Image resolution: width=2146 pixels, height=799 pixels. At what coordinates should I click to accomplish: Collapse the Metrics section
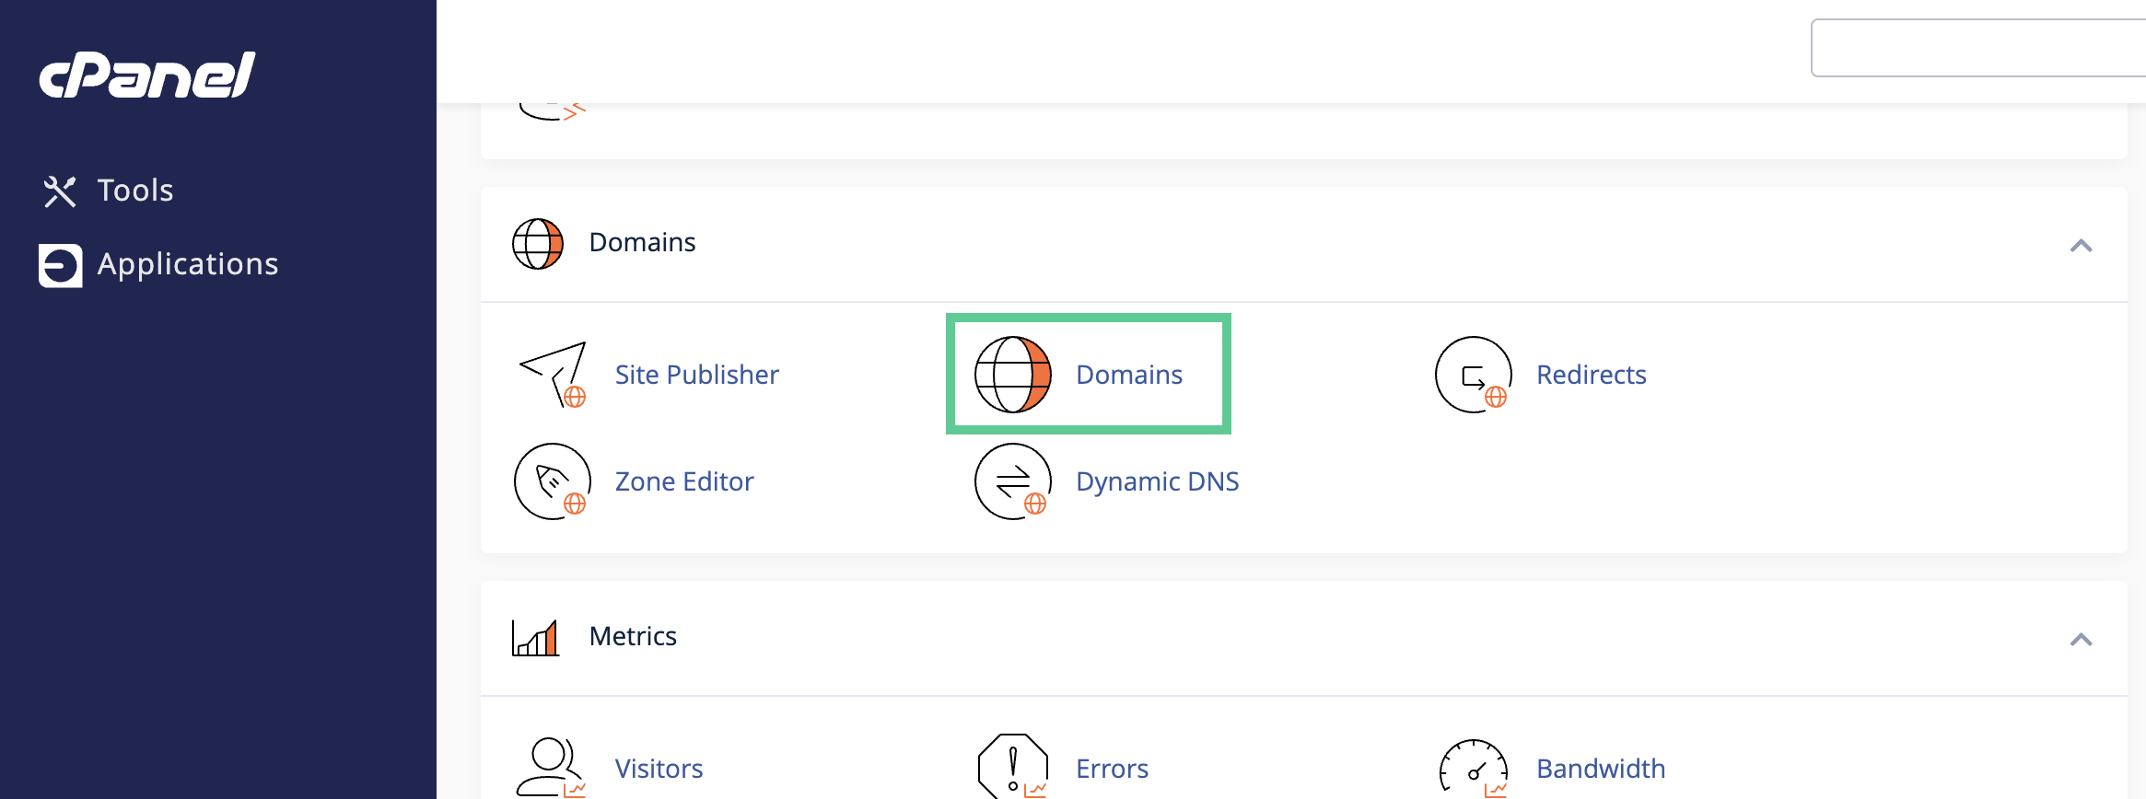2081,640
